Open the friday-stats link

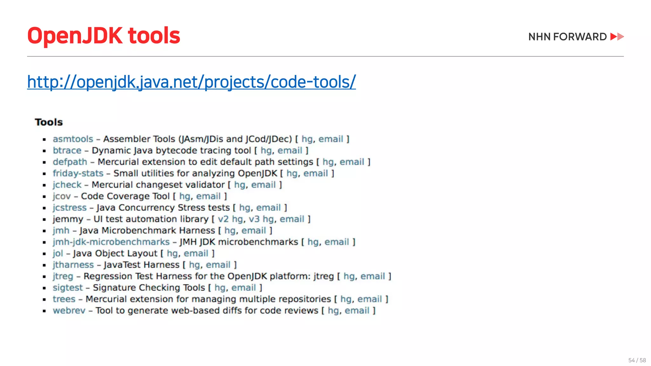[78, 173]
